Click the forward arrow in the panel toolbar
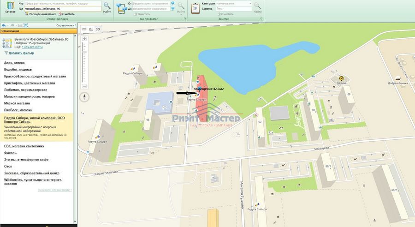415x227 pixels. pyautogui.click(x=12, y=25)
